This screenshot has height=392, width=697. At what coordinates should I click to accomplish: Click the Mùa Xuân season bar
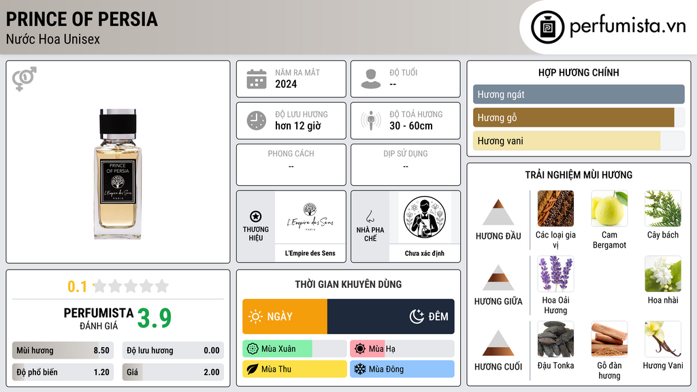click(294, 349)
